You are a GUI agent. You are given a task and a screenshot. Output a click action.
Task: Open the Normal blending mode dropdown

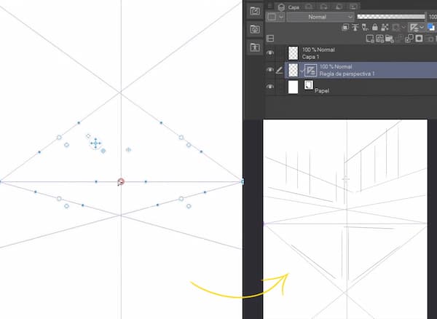(x=320, y=16)
